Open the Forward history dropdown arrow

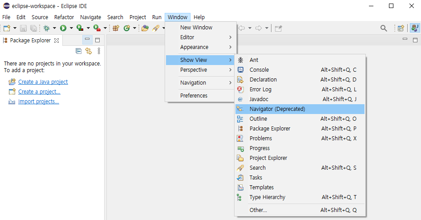pyautogui.click(x=267, y=28)
